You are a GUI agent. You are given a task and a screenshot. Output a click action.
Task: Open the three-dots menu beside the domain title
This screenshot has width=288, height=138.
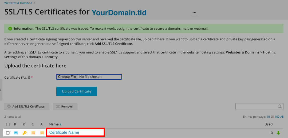pos(194,13)
